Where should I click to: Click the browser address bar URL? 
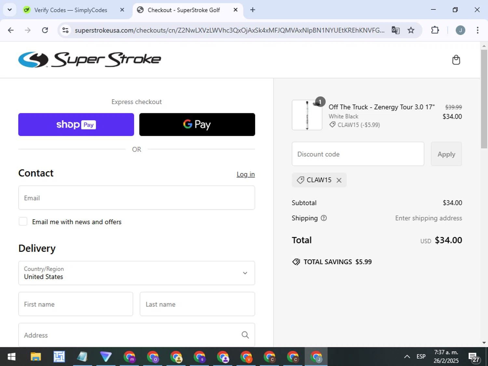pyautogui.click(x=229, y=30)
